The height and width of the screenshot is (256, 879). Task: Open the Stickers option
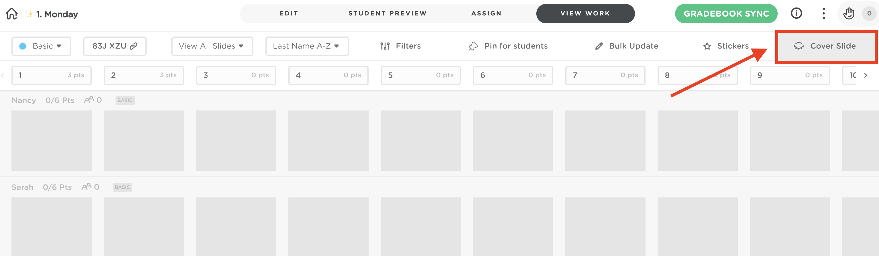coord(726,46)
